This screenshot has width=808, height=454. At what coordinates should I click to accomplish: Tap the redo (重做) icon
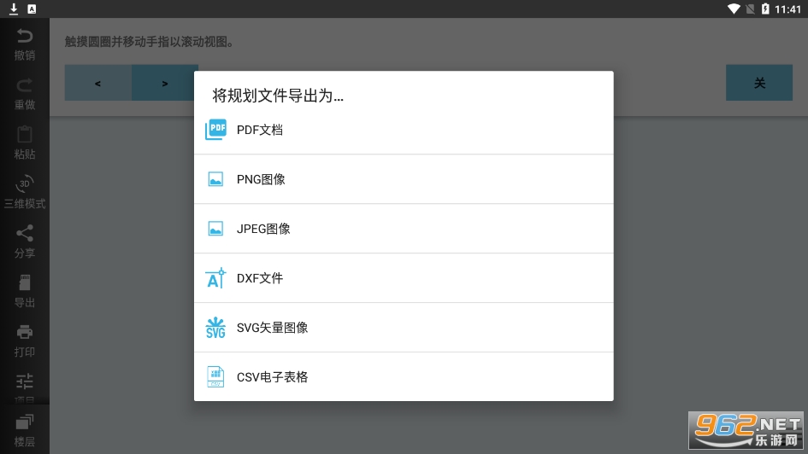tap(25, 85)
